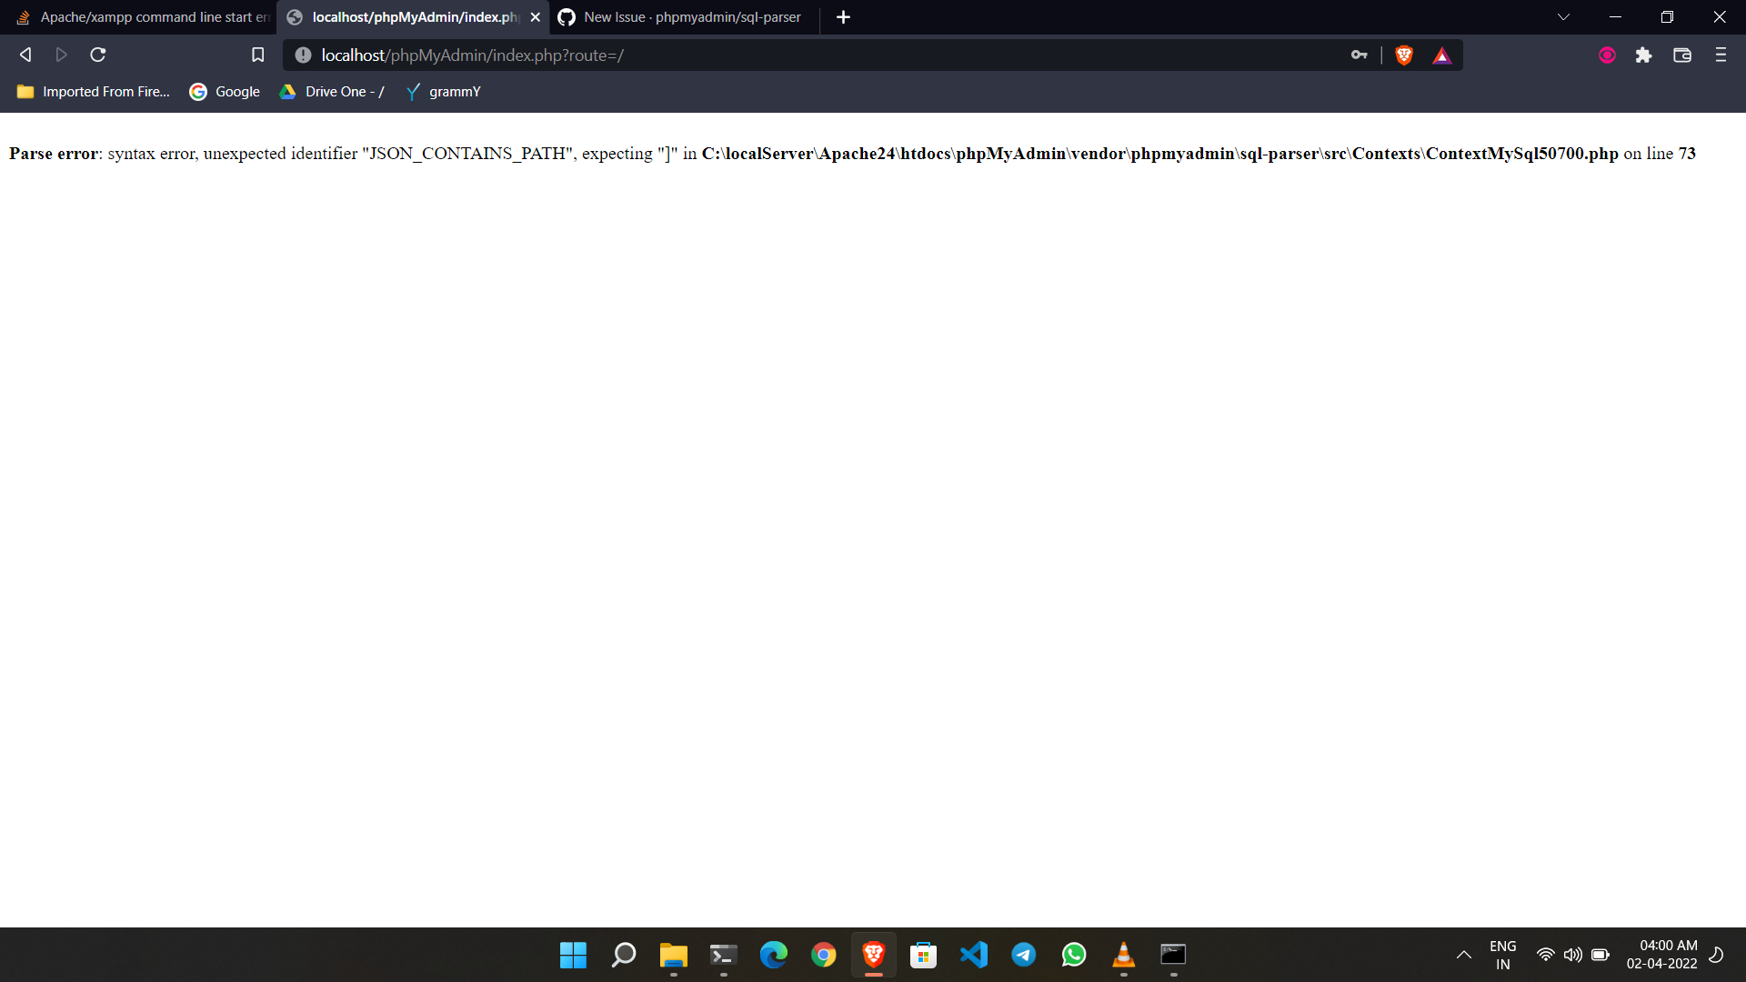Click the Brave Shields lion icon
The width and height of the screenshot is (1746, 982).
pyautogui.click(x=1404, y=55)
